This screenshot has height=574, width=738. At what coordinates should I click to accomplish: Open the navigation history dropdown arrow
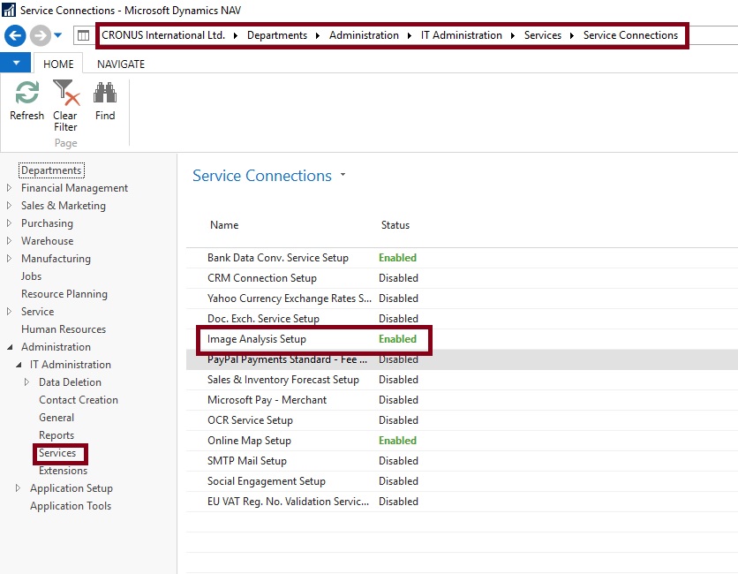coord(58,35)
